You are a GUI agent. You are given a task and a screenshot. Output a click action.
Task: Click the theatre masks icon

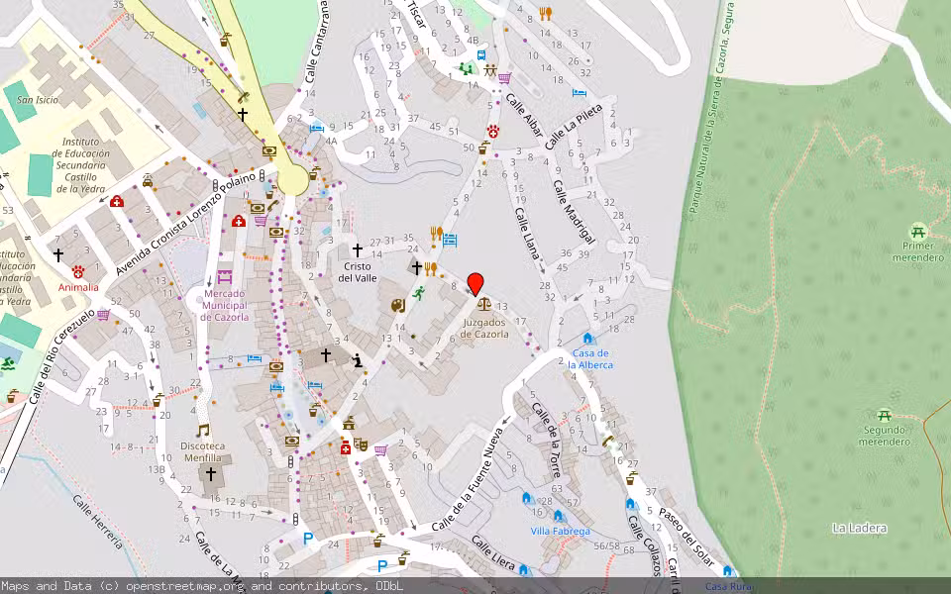(361, 445)
